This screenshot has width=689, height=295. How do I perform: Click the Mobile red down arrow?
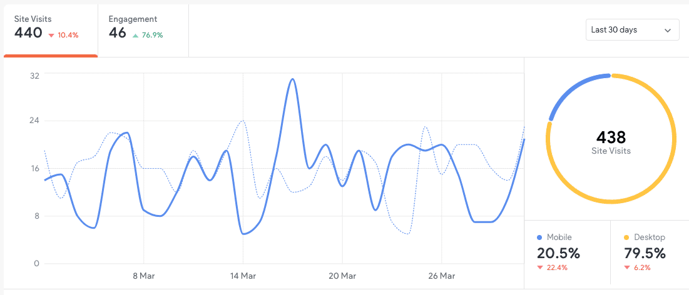click(540, 268)
